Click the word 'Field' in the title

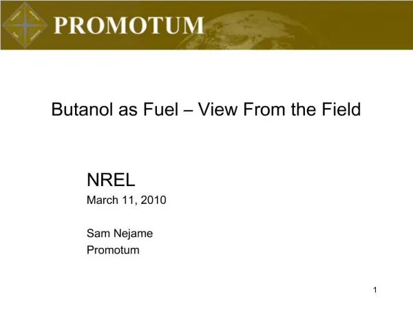pos(341,109)
